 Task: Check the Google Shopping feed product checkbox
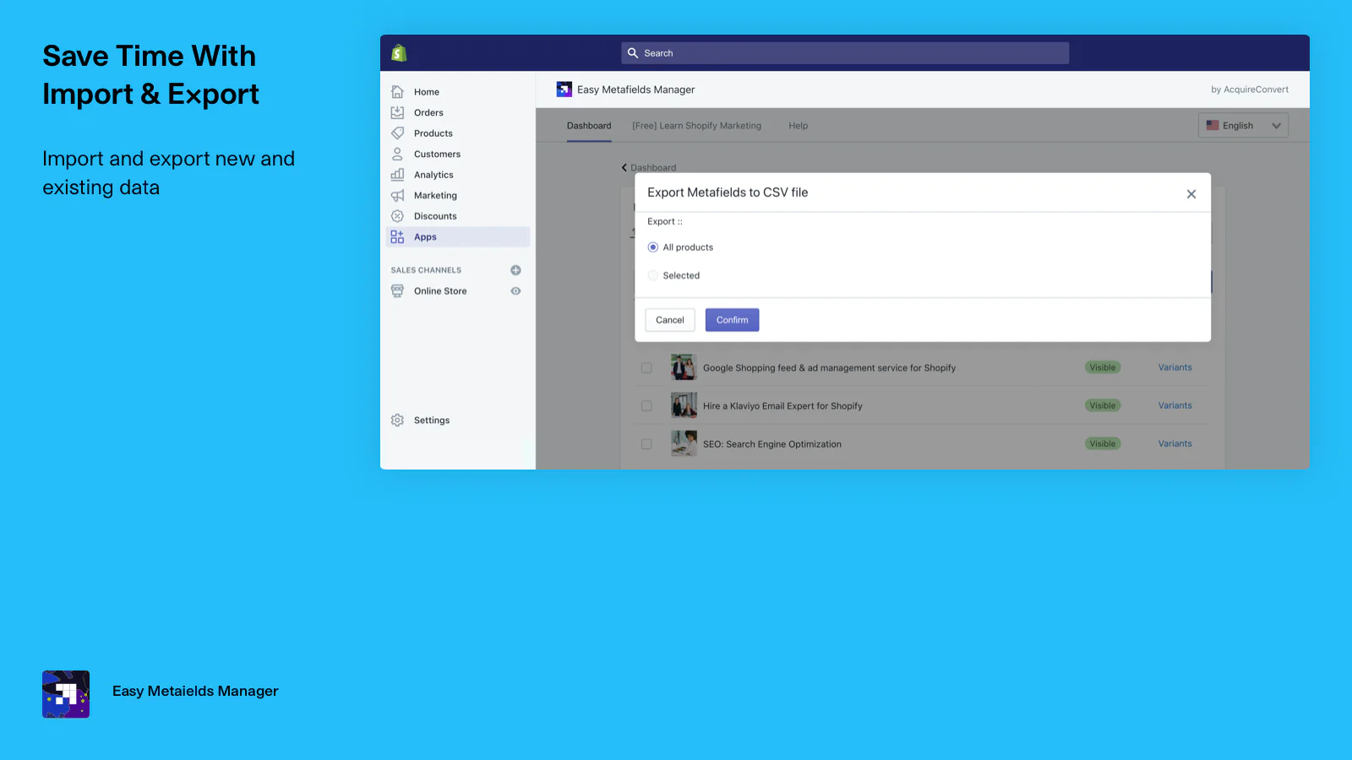pos(646,368)
